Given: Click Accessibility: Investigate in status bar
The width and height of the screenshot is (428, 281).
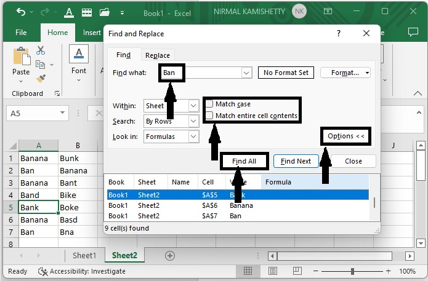Looking at the screenshot, I should coord(82,271).
